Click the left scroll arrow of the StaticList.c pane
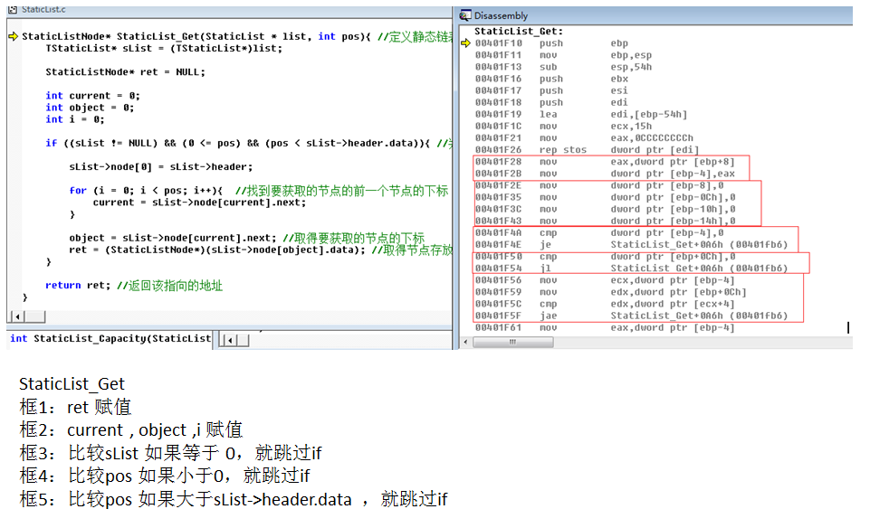Viewport: 870px width, 528px height. (18, 317)
